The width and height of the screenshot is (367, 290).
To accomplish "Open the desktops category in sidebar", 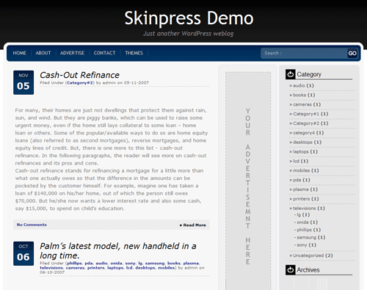I will point(302,142).
